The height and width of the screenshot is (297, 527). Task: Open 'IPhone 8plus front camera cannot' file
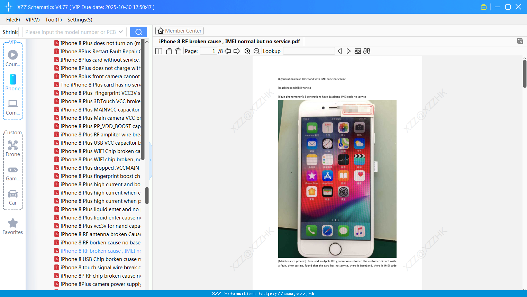pyautogui.click(x=97, y=76)
